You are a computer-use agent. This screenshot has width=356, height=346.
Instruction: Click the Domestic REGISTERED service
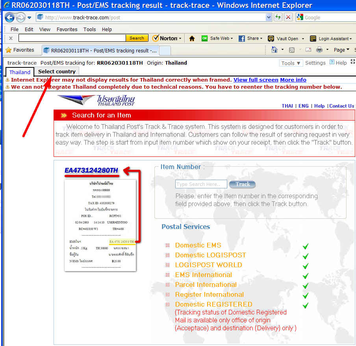pyautogui.click(x=214, y=304)
